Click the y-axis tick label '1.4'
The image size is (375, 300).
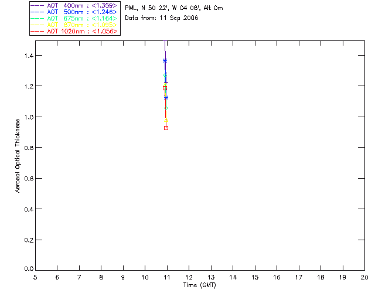point(29,56)
